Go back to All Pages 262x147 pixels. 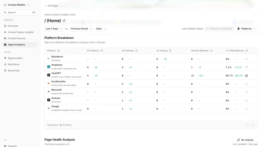(x=51, y=6)
